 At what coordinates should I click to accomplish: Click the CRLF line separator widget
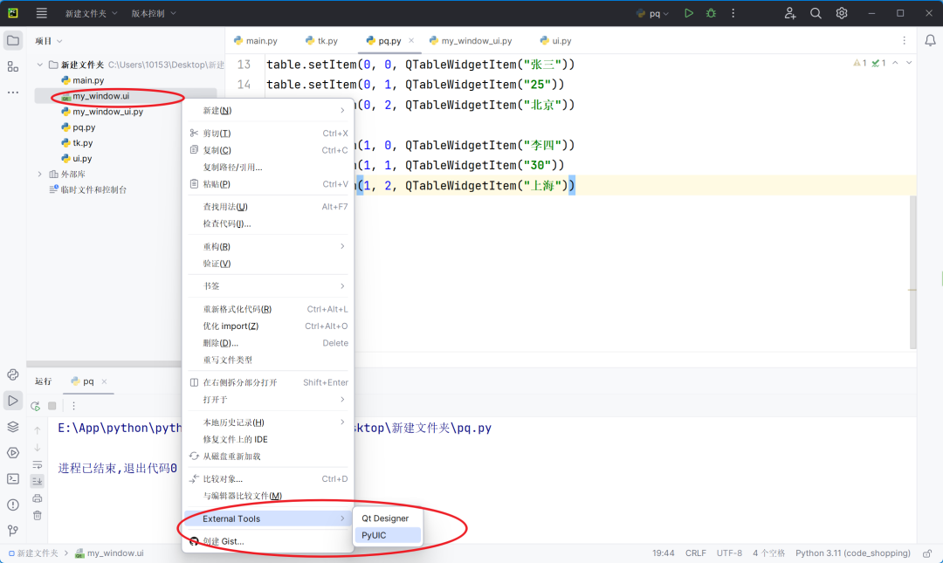coord(696,553)
